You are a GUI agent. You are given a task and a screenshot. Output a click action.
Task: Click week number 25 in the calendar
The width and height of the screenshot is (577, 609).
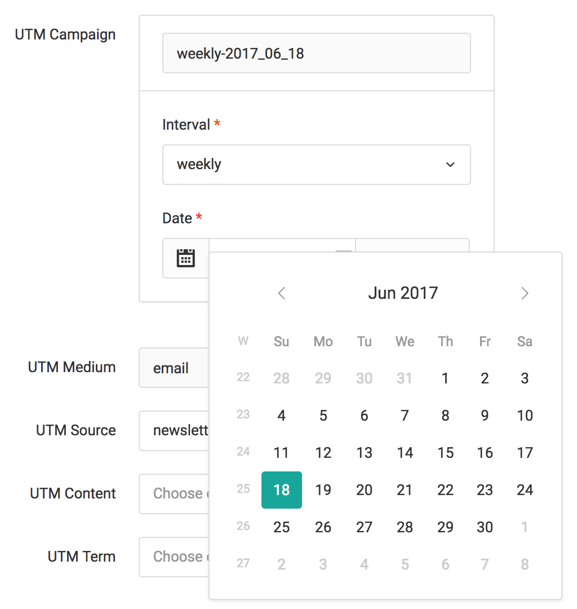243,489
